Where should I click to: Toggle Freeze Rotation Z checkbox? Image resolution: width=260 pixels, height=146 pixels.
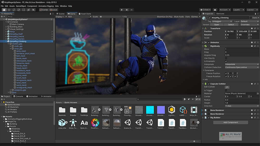[x=235, y=77]
